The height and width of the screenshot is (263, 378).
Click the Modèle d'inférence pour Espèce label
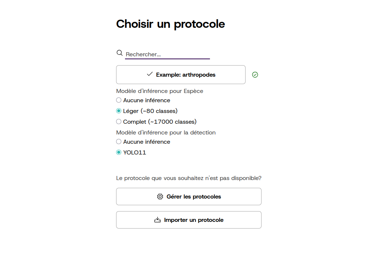click(160, 91)
